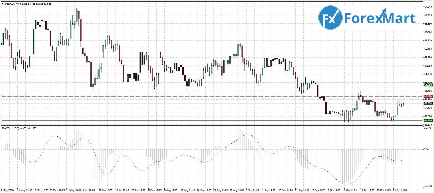
Task: Select the green 63.580 price tag
Action: click(x=428, y=85)
